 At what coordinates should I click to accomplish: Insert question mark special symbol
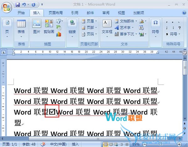pyautogui.click(x=180, y=28)
